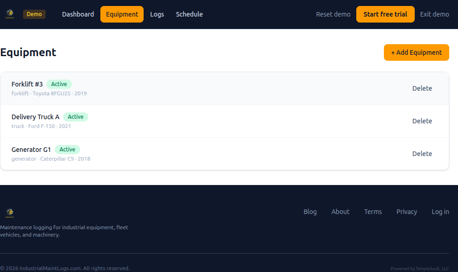
Task: Select the Generator G1 equipment row
Action: [x=184, y=153]
